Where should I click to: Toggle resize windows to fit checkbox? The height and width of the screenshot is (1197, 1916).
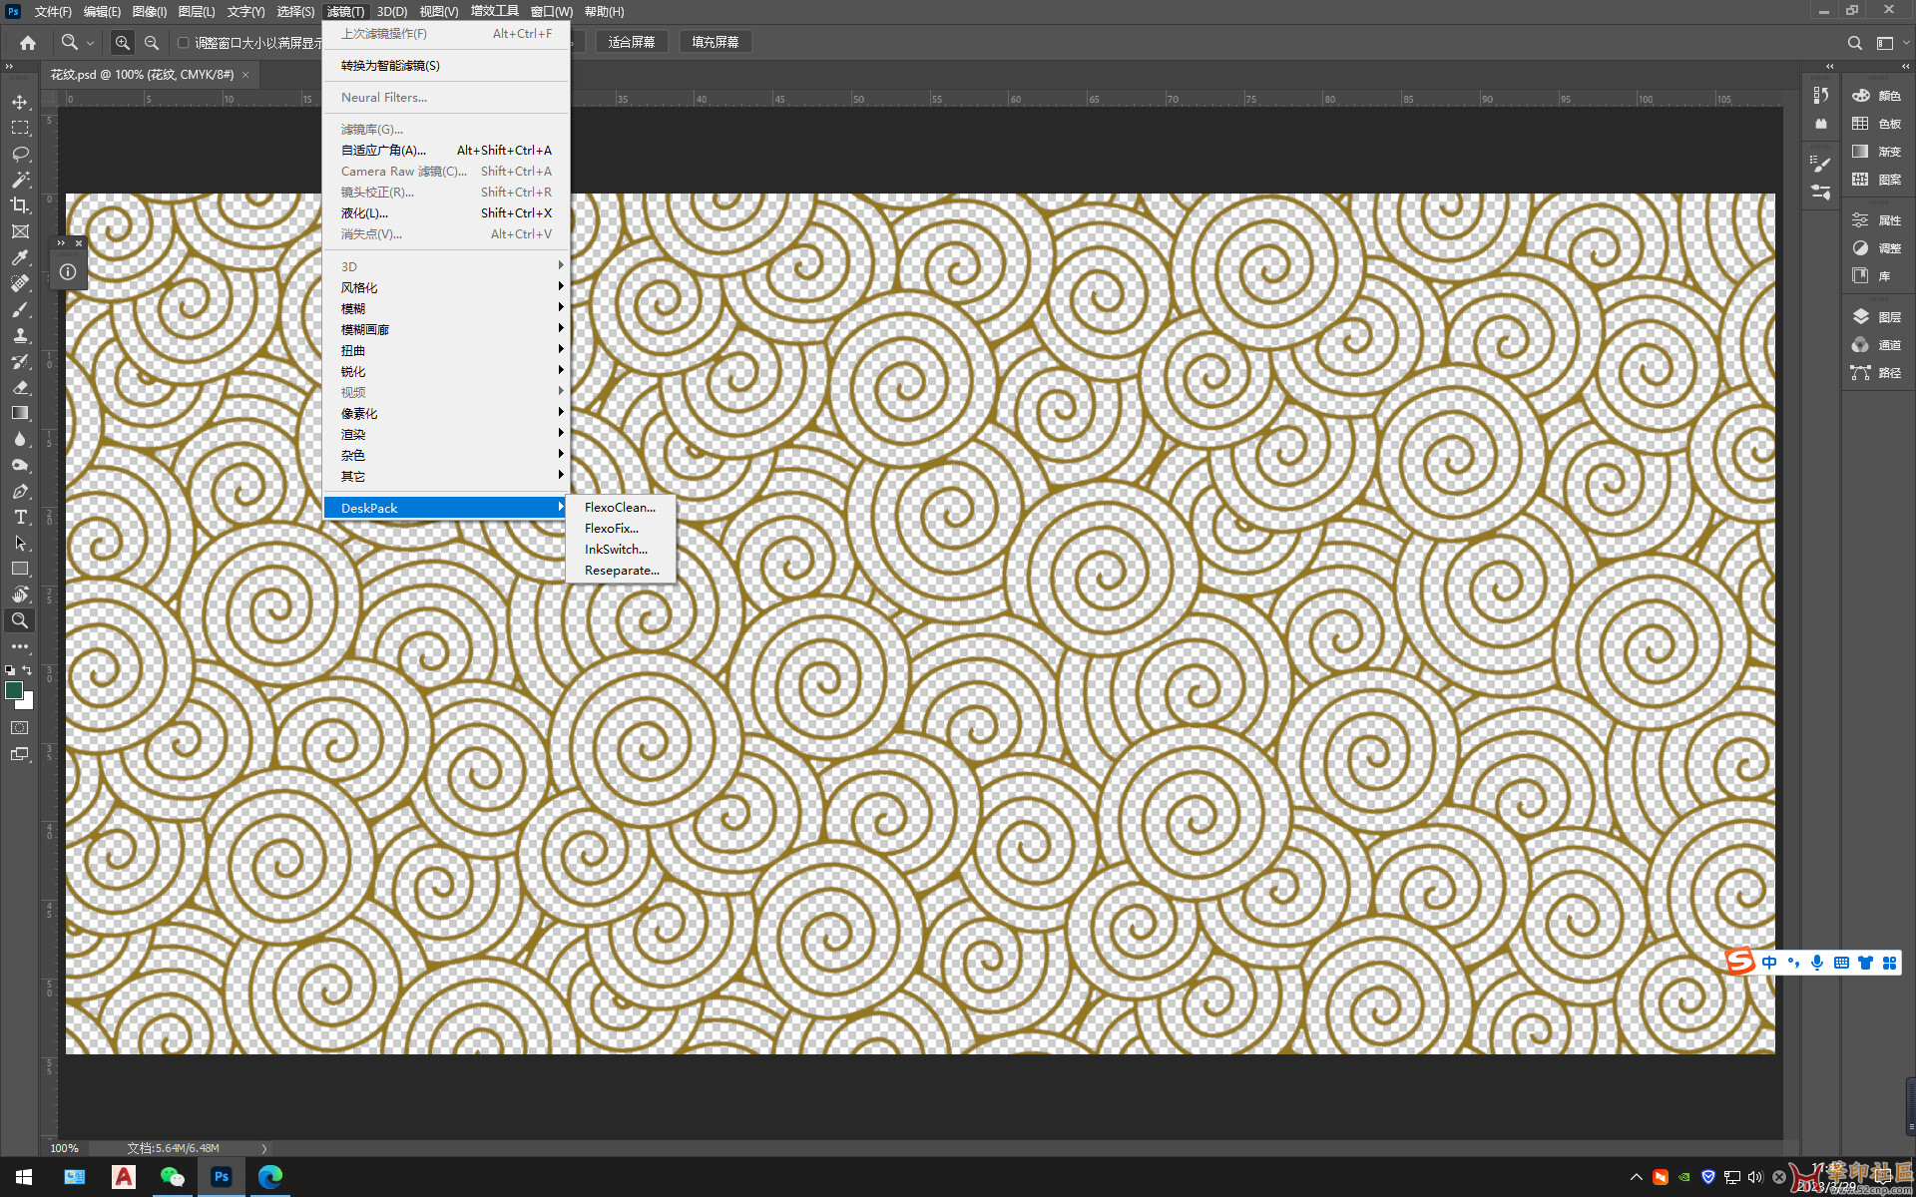click(184, 43)
